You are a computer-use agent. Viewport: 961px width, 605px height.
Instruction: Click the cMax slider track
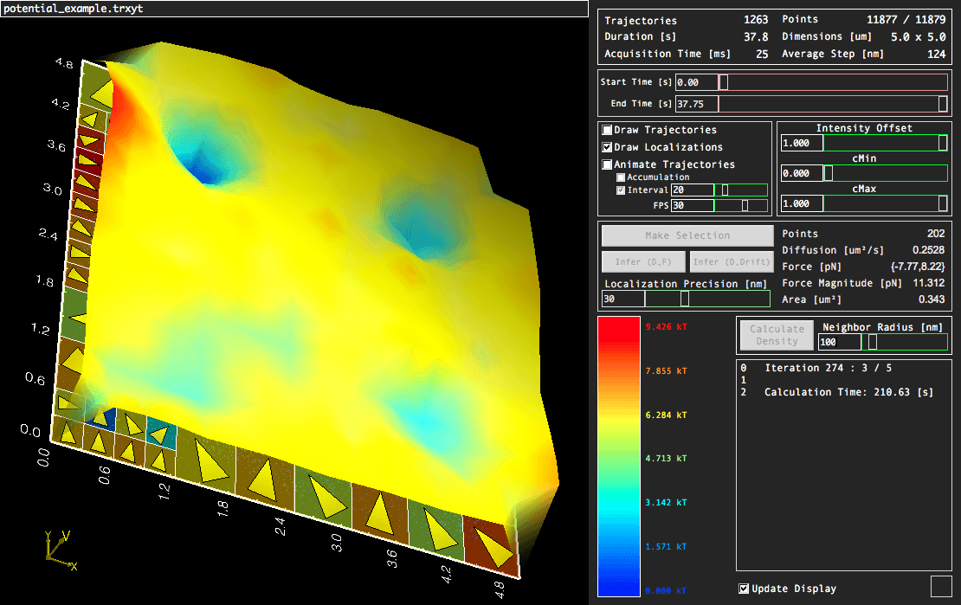(x=883, y=203)
